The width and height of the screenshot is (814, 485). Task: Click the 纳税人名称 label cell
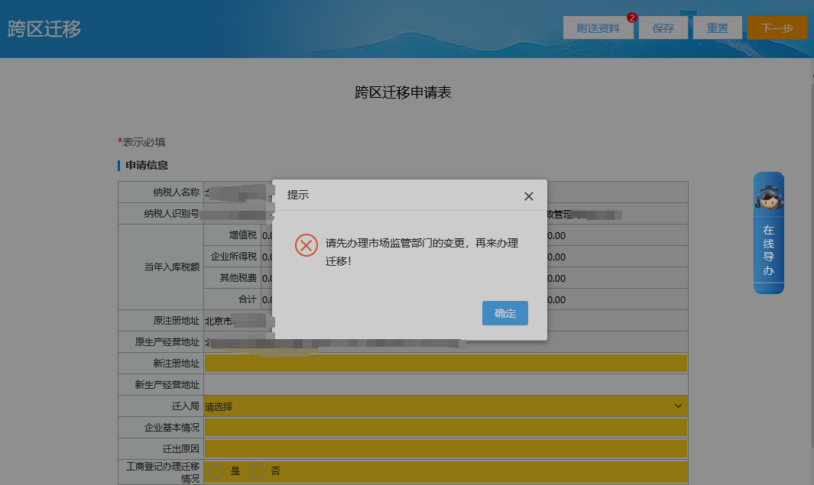(x=161, y=192)
